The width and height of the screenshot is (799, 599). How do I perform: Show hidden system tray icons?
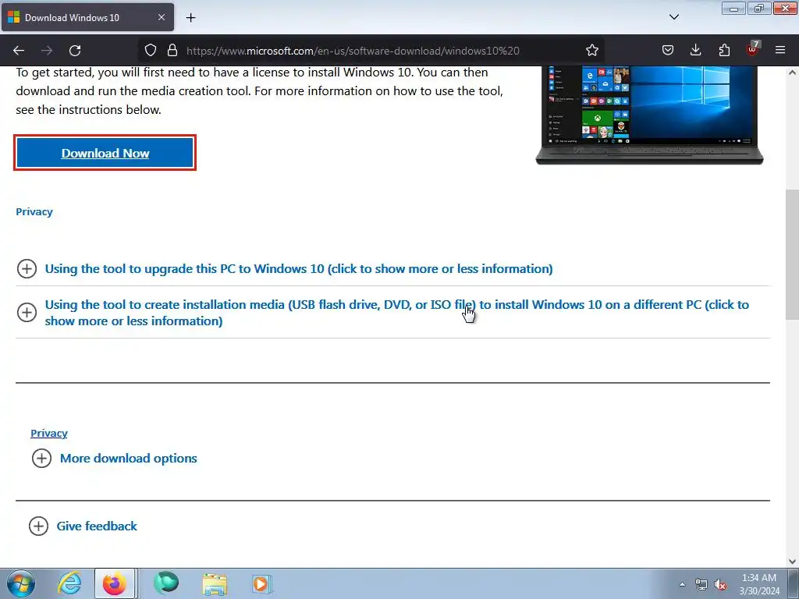pyautogui.click(x=682, y=584)
